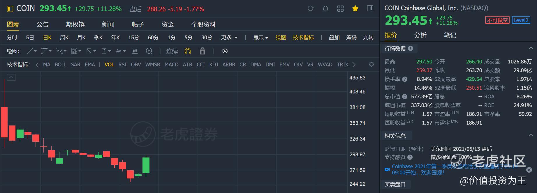Image resolution: width=537 pixels, height=193 pixels.
Task: Select the line drawing tool
Action: pos(30,51)
